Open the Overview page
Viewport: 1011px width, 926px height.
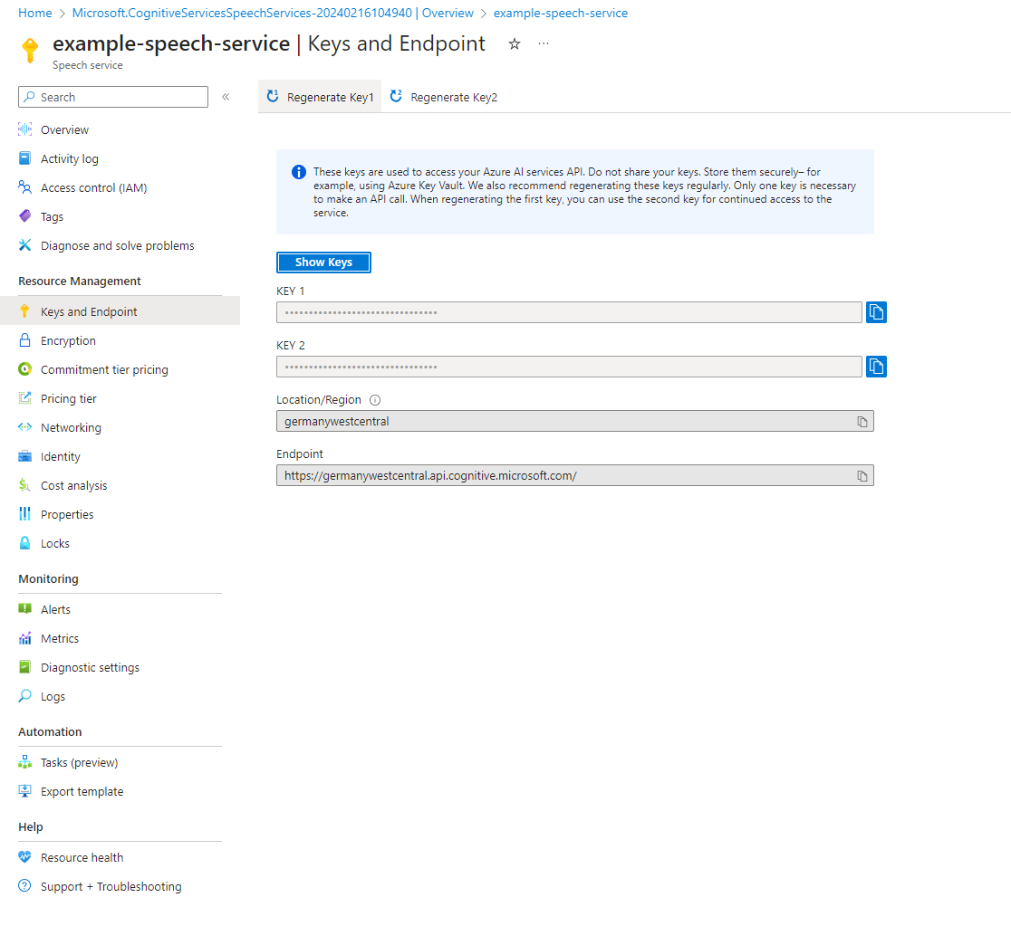pyautogui.click(x=63, y=129)
